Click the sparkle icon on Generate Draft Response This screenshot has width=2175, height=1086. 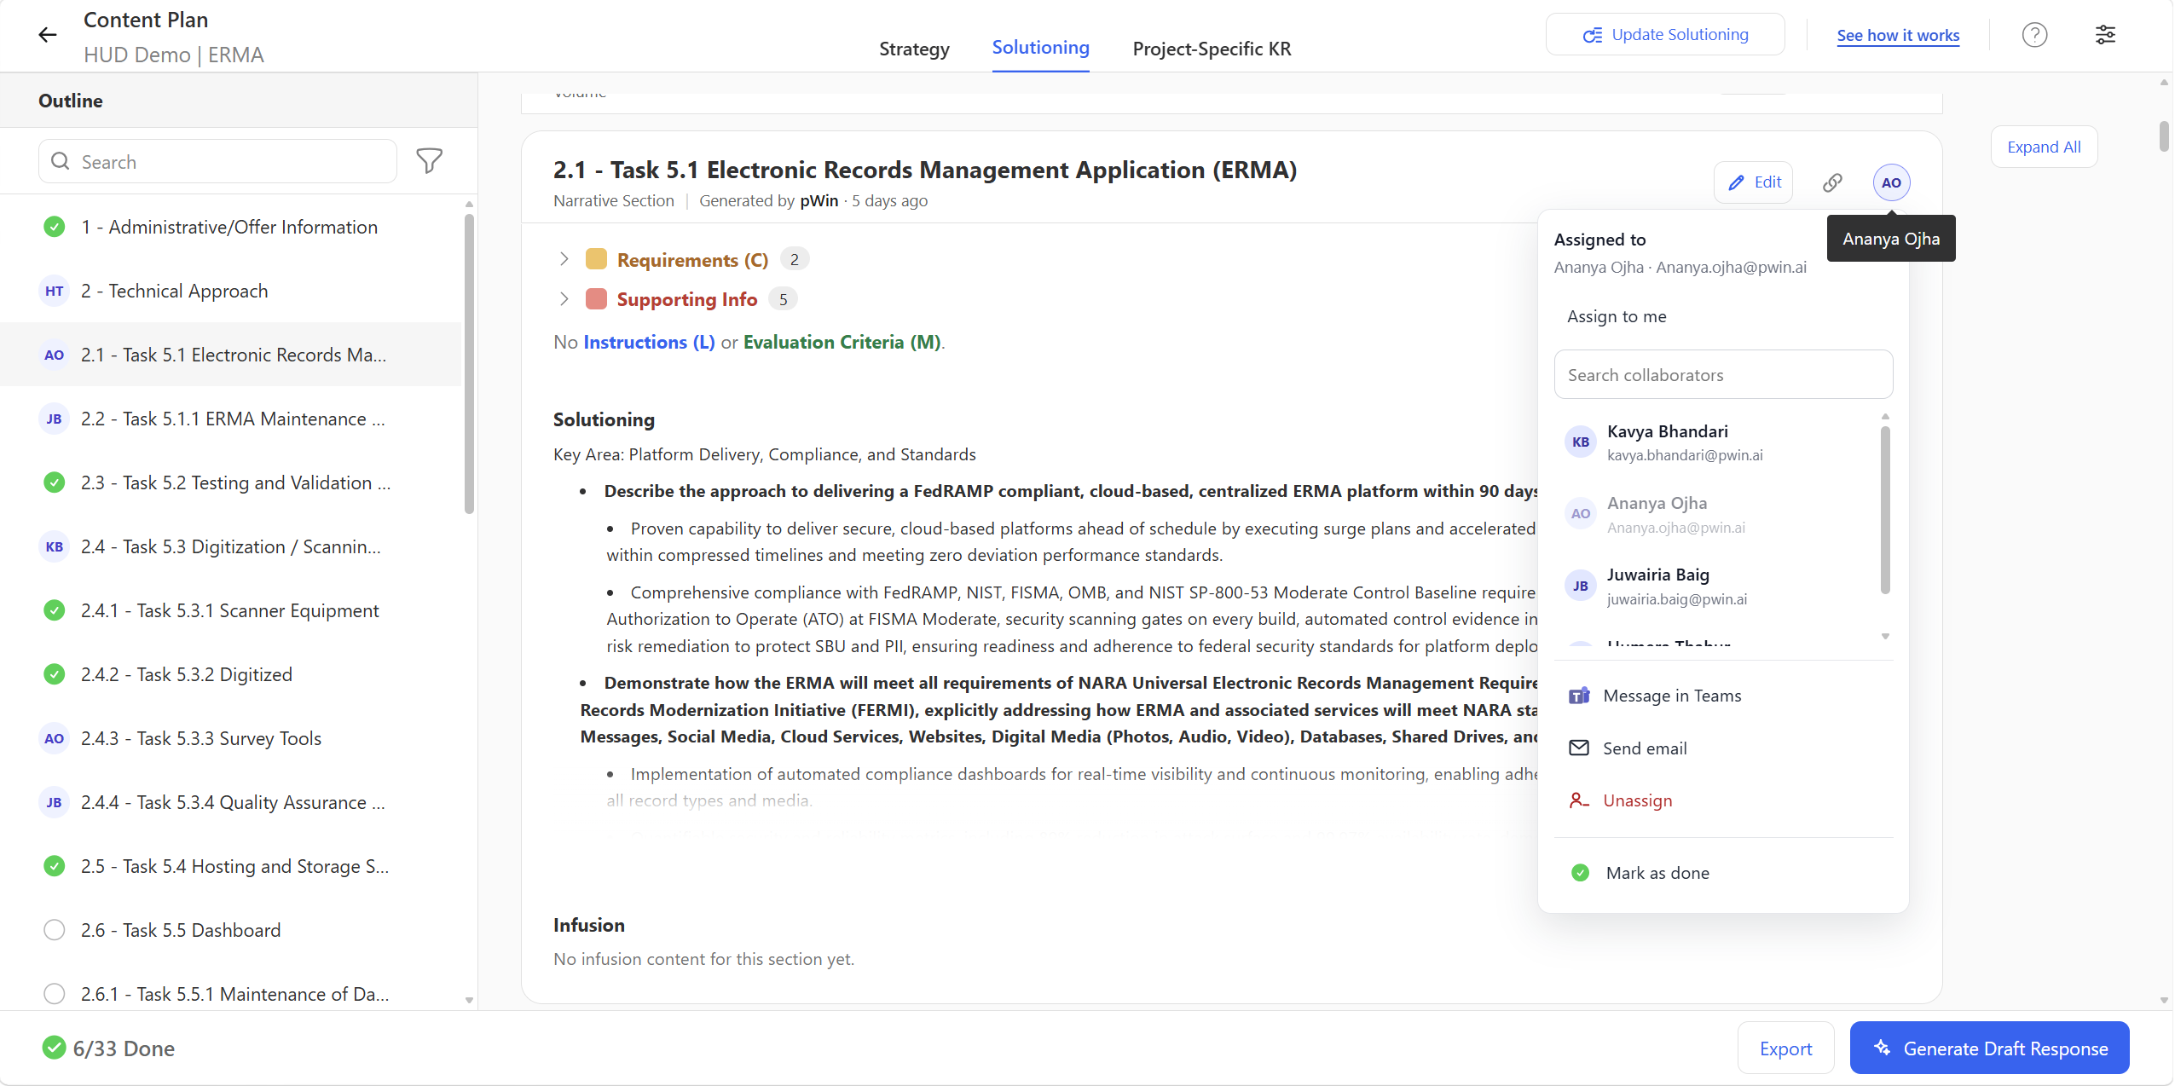point(1882,1048)
